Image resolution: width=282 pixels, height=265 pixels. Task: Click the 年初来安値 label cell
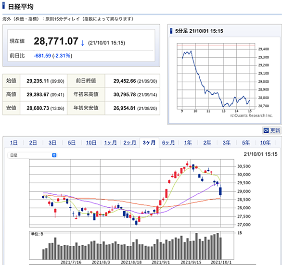click(x=86, y=108)
